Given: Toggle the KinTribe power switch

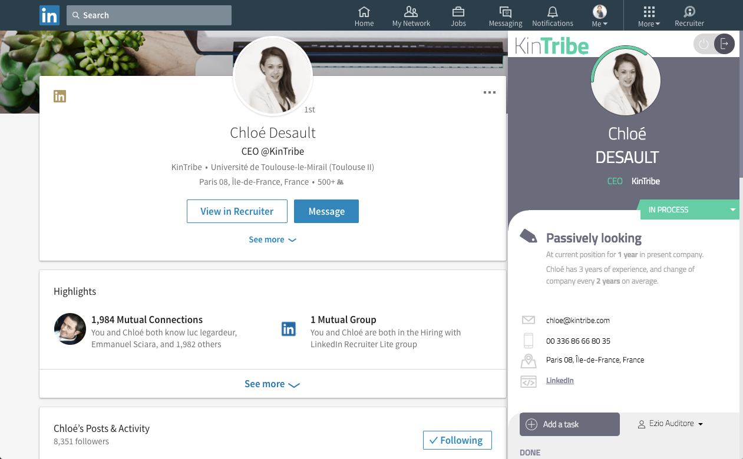Looking at the screenshot, I should tap(704, 44).
